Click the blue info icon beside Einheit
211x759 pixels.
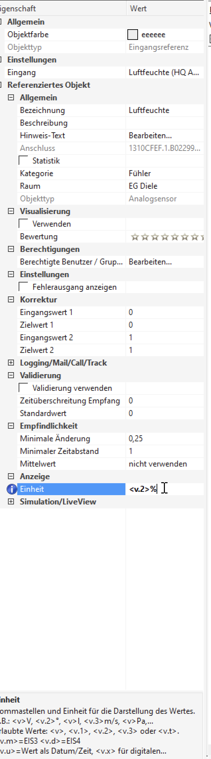click(x=12, y=489)
